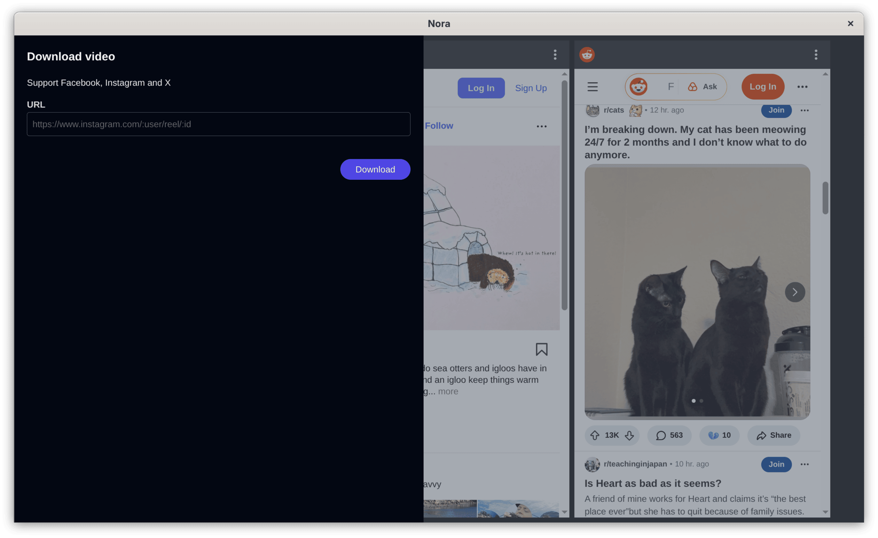
Task: Open post options via three-dot menu on r/cats post
Action: coord(804,110)
